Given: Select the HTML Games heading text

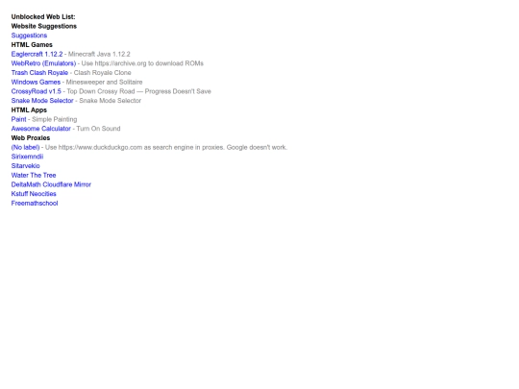Looking at the screenshot, I should pos(32,44).
